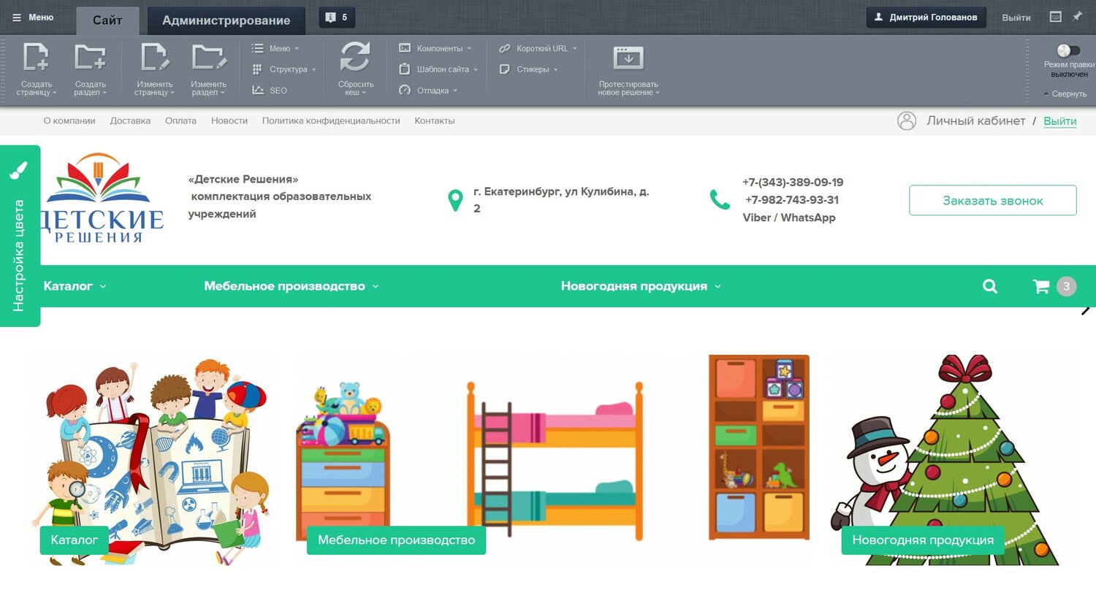
Task: Click the Изменить раздел icon
Action: coord(208,58)
